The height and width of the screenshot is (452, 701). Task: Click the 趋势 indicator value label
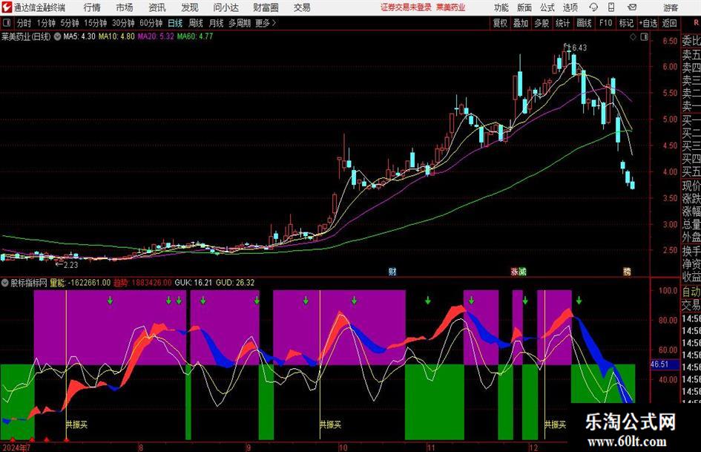142,283
